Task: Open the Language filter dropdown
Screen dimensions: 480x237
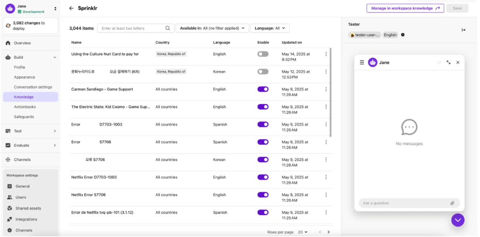Action: [270, 28]
